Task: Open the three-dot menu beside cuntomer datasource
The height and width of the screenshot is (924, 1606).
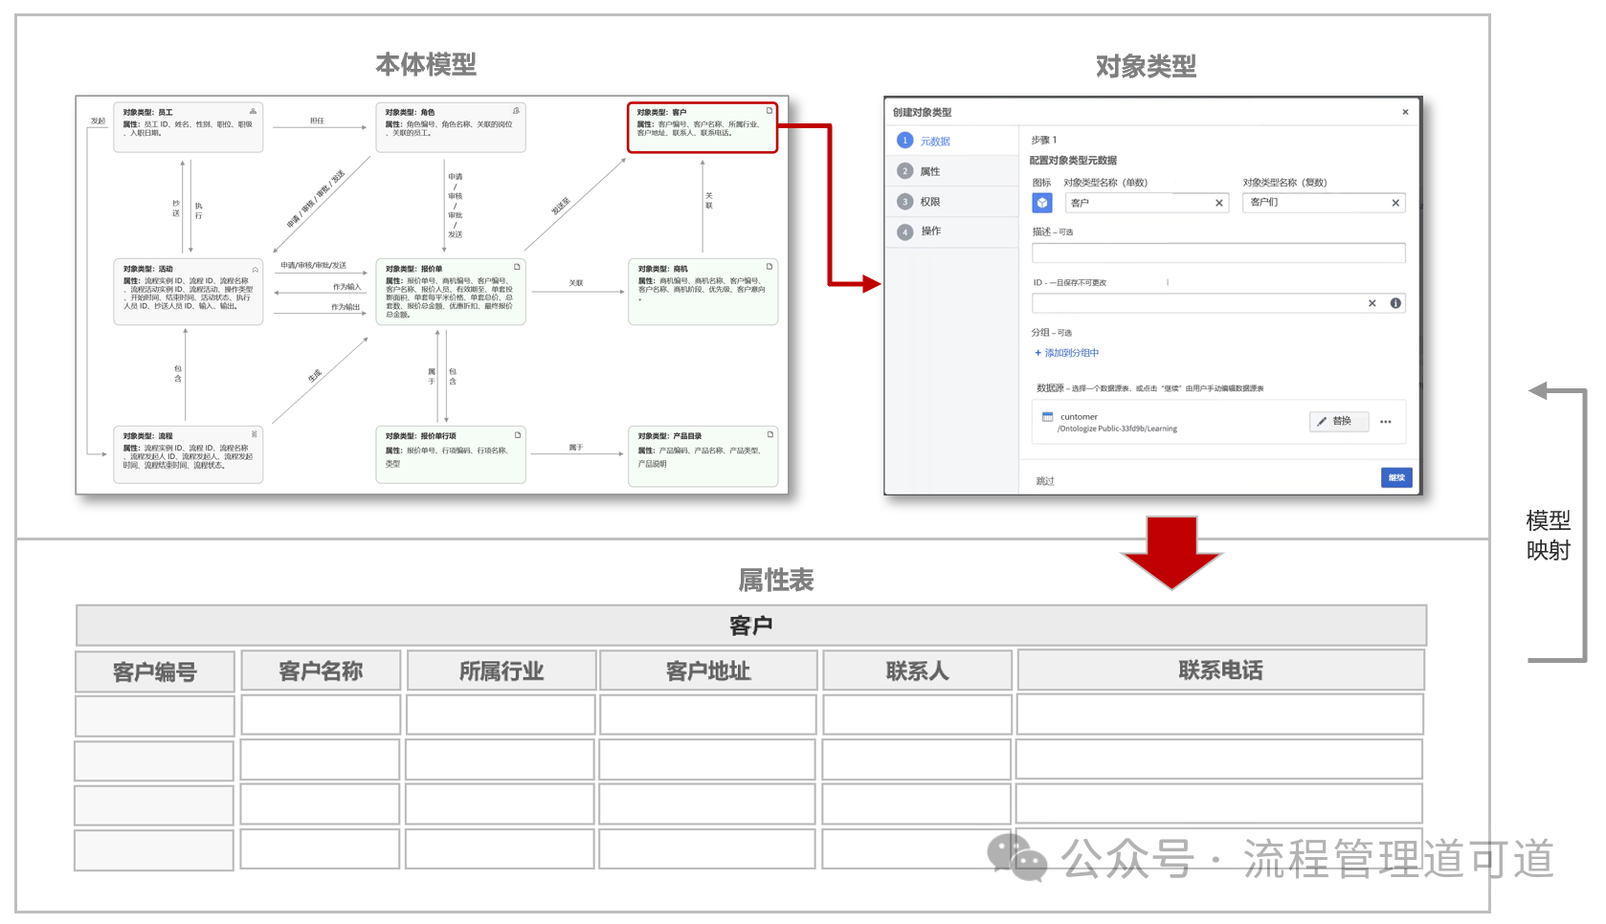Action: pyautogui.click(x=1386, y=422)
